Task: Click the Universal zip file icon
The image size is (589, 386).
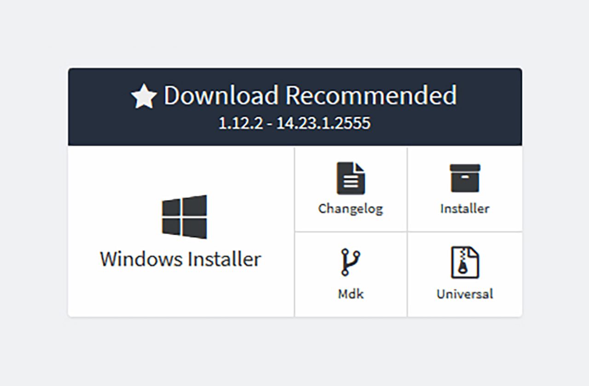Action: [x=465, y=262]
